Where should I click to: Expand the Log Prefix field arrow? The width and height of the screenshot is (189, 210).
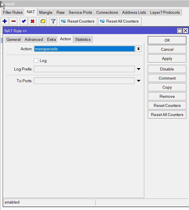pyautogui.click(x=139, y=69)
